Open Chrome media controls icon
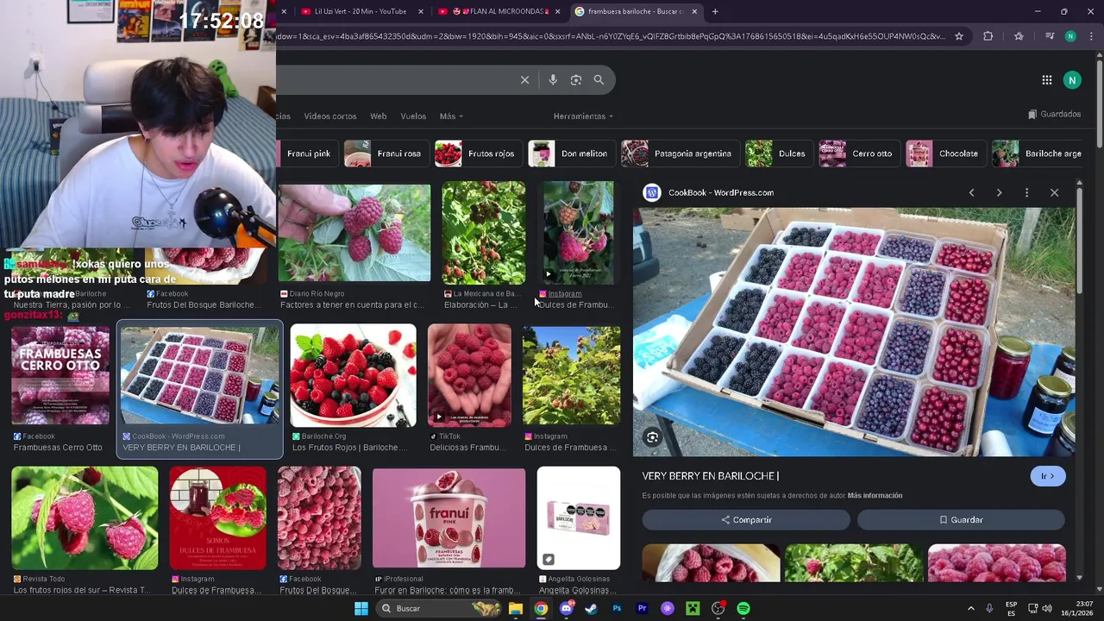The width and height of the screenshot is (1104, 621). tap(1050, 36)
